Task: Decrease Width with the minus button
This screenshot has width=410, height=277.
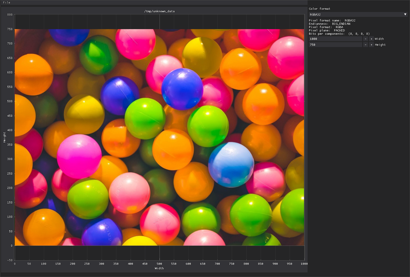Action: pos(365,39)
